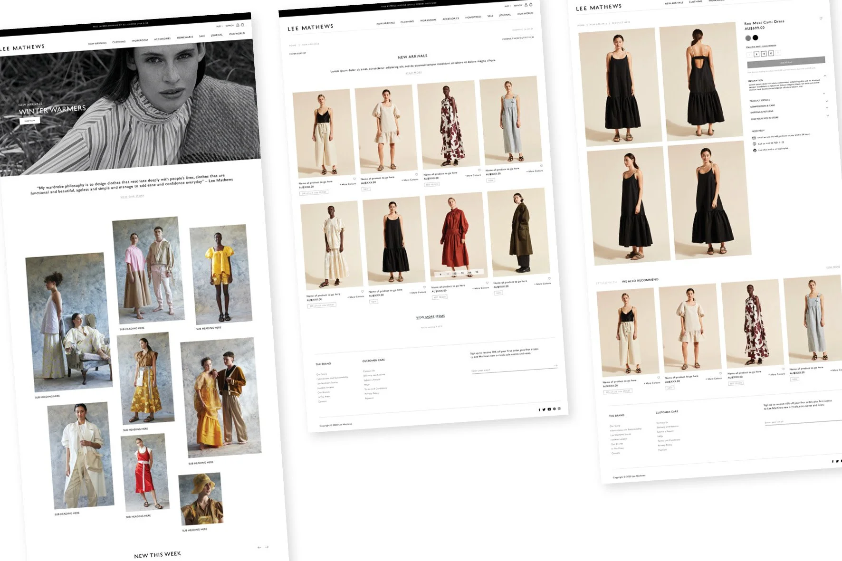Click Read More under New Arrivals heading

click(x=413, y=73)
